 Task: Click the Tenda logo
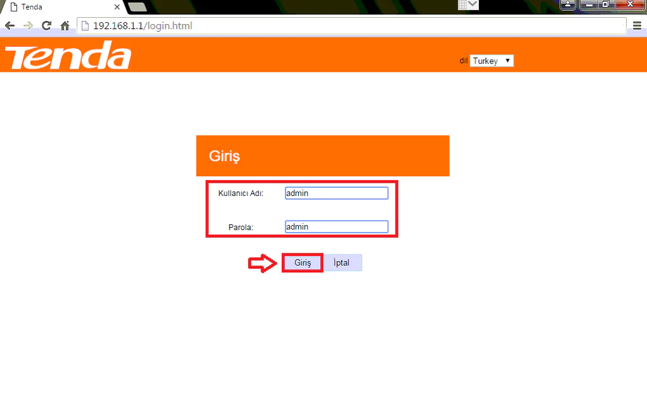click(x=68, y=55)
